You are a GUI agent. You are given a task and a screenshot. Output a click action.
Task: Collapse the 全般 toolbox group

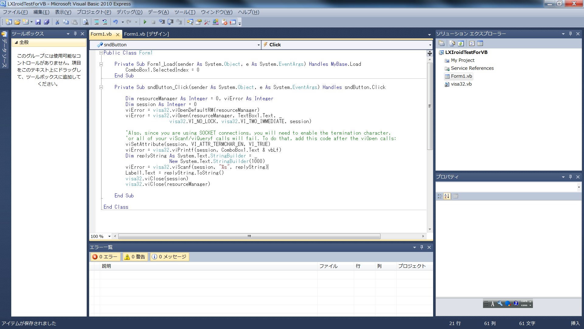click(16, 42)
